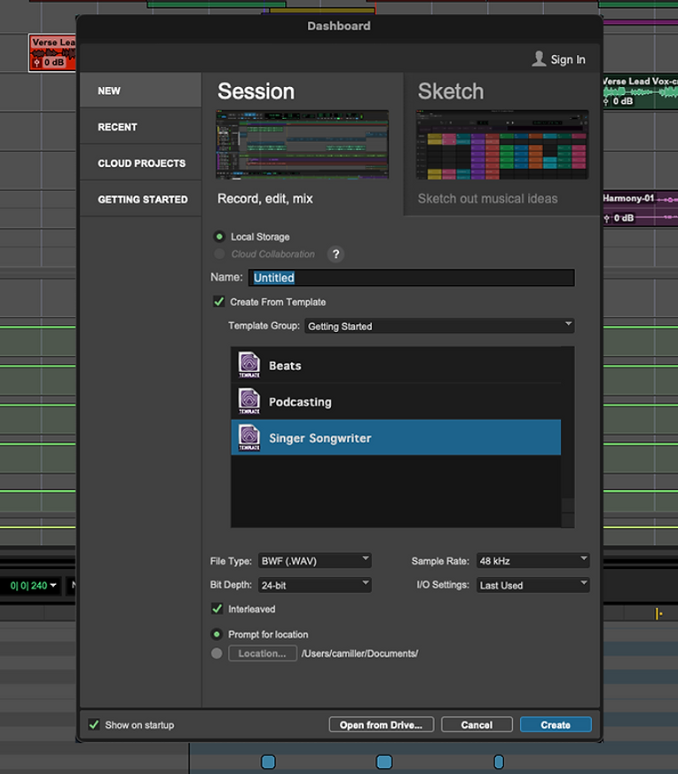The height and width of the screenshot is (774, 678).
Task: Select the Podcasting template row
Action: tap(396, 401)
